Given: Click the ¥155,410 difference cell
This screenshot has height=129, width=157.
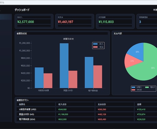Looking at the screenshot, I should coord(141,109).
